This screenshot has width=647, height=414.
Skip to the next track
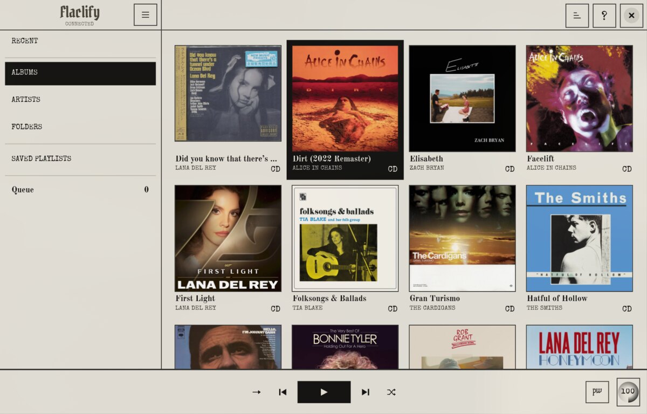366,392
